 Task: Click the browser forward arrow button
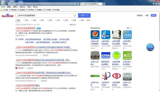[x=6, y=4]
